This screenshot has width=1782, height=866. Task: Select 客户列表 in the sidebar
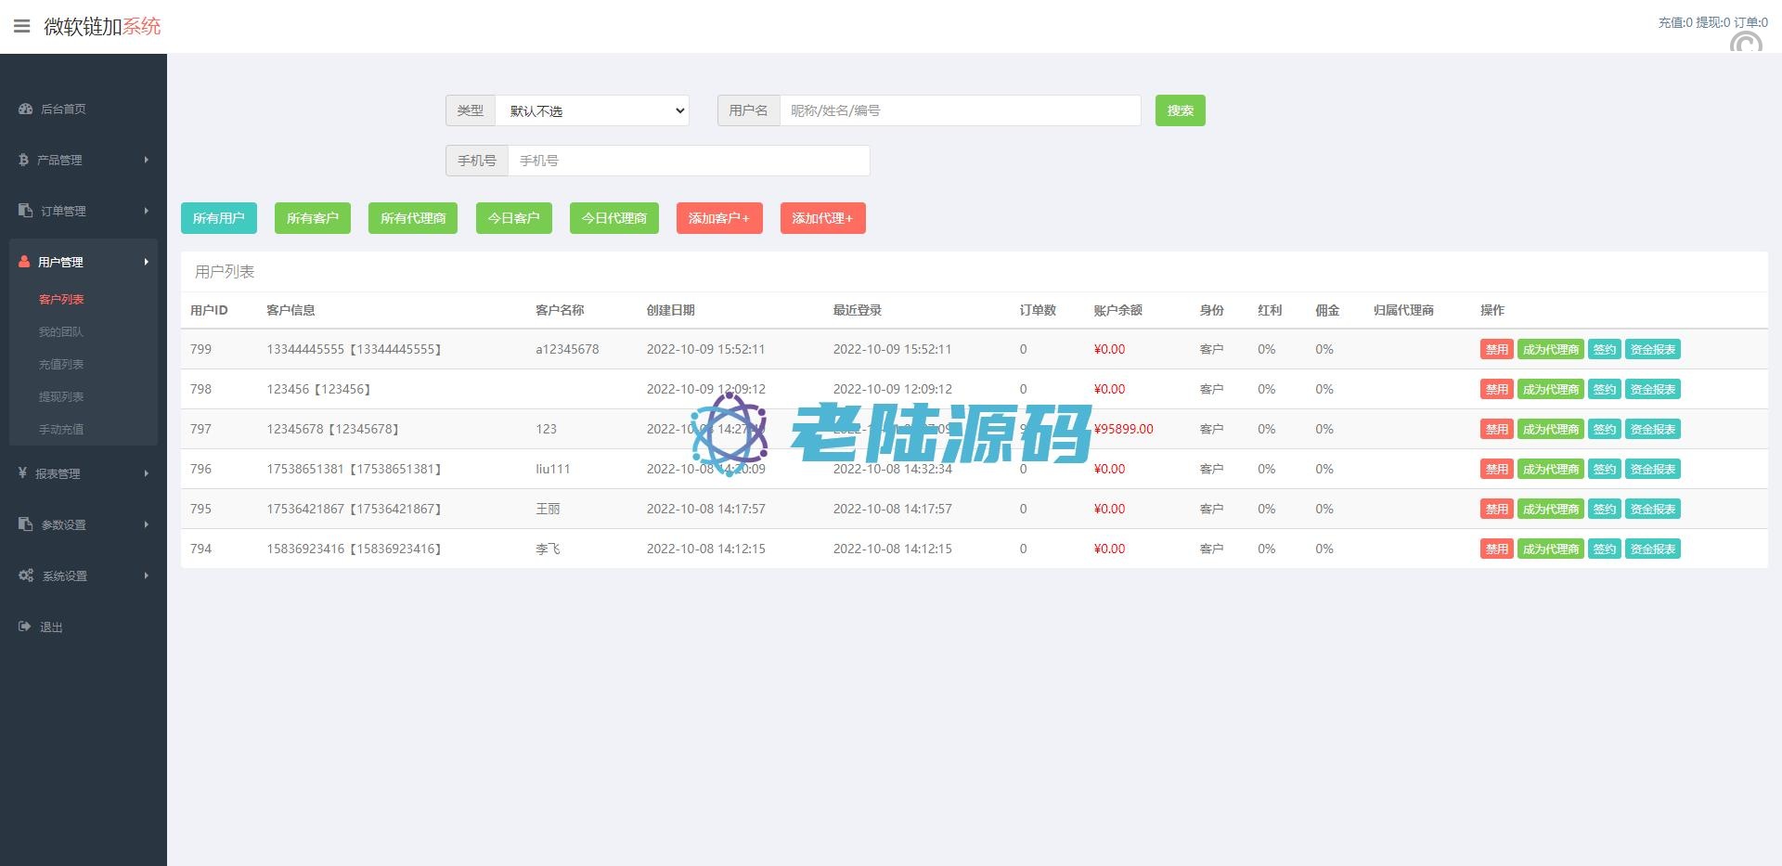[61, 299]
